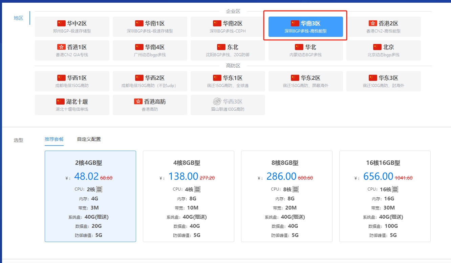Click the China flag on 华东3区
451x263 pixels.
[x=373, y=78]
